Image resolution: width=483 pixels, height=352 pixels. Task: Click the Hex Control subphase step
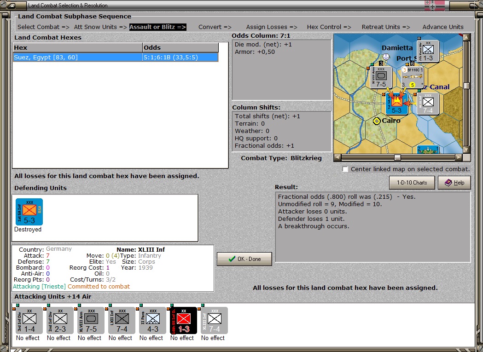(329, 27)
